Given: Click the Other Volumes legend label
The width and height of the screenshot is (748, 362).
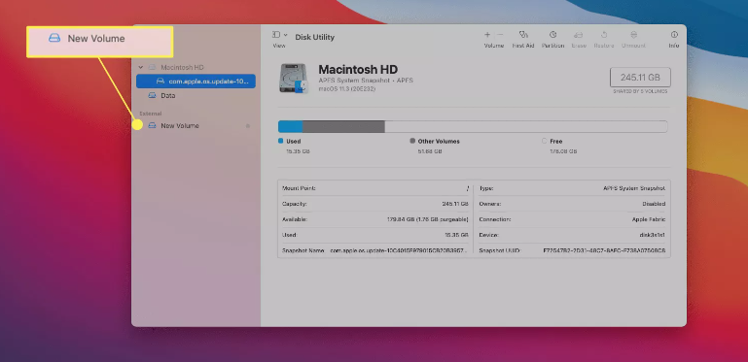Looking at the screenshot, I should tap(439, 142).
